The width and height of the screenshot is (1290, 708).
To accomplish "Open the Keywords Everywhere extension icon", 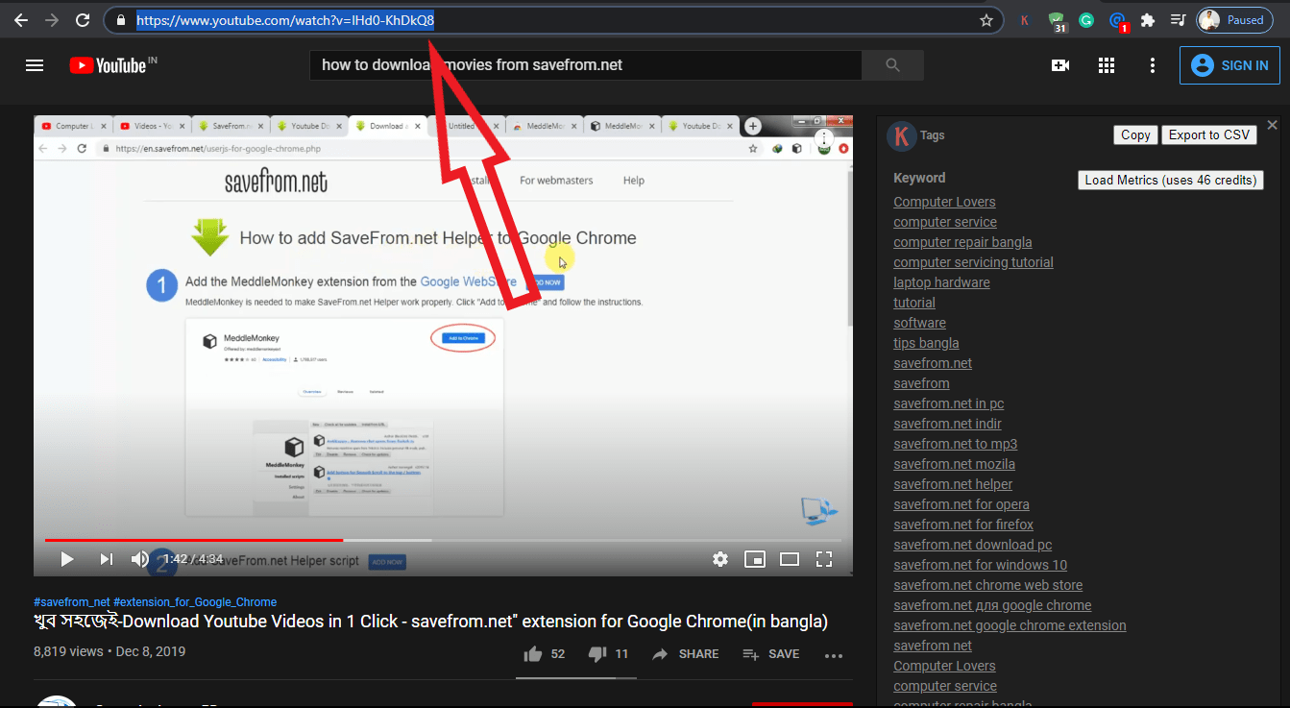I will pyautogui.click(x=1025, y=20).
